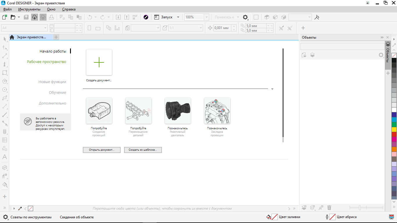Image resolution: width=397 pixels, height=223 pixels.
Task: Open Новые функции section
Action: pyautogui.click(x=52, y=82)
